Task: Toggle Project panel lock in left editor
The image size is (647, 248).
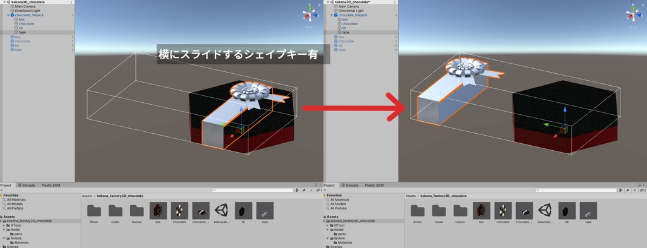Action: pyautogui.click(x=316, y=186)
